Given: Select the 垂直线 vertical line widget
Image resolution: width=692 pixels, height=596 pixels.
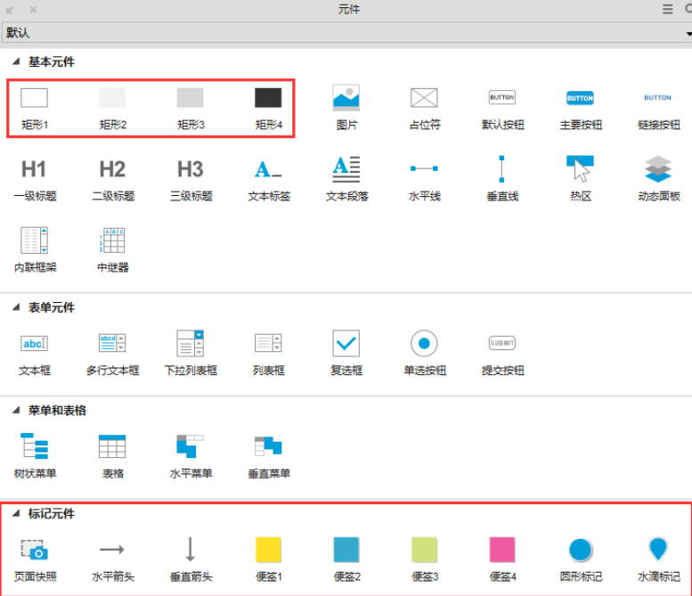Looking at the screenshot, I should pos(502,180).
